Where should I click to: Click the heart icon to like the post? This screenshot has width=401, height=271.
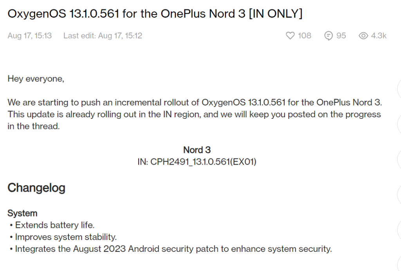coord(290,35)
